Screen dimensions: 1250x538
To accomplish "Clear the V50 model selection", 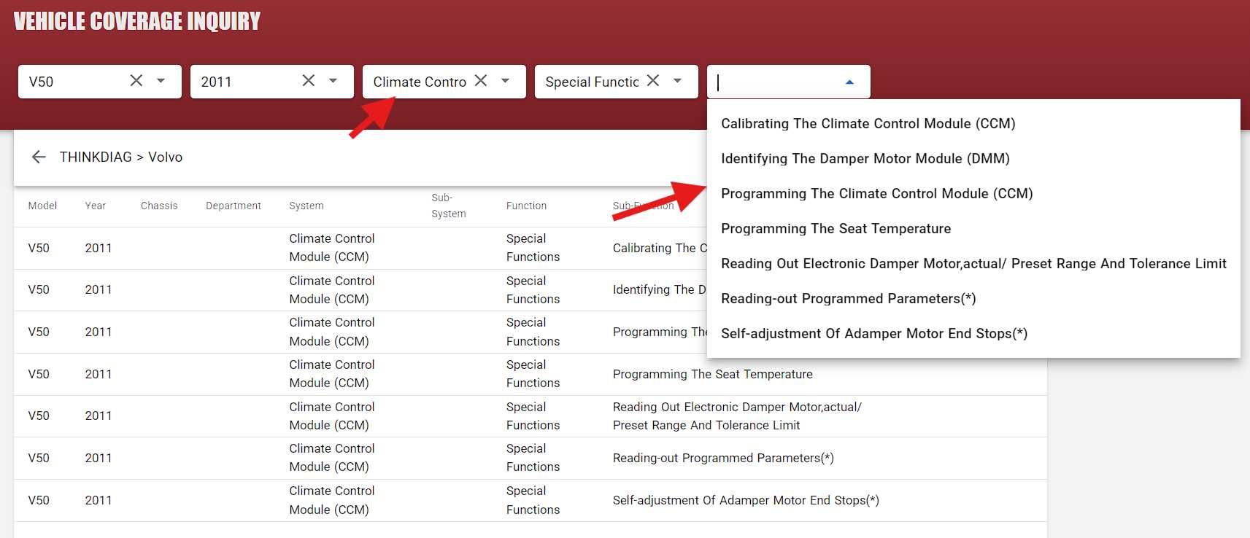I will click(136, 81).
